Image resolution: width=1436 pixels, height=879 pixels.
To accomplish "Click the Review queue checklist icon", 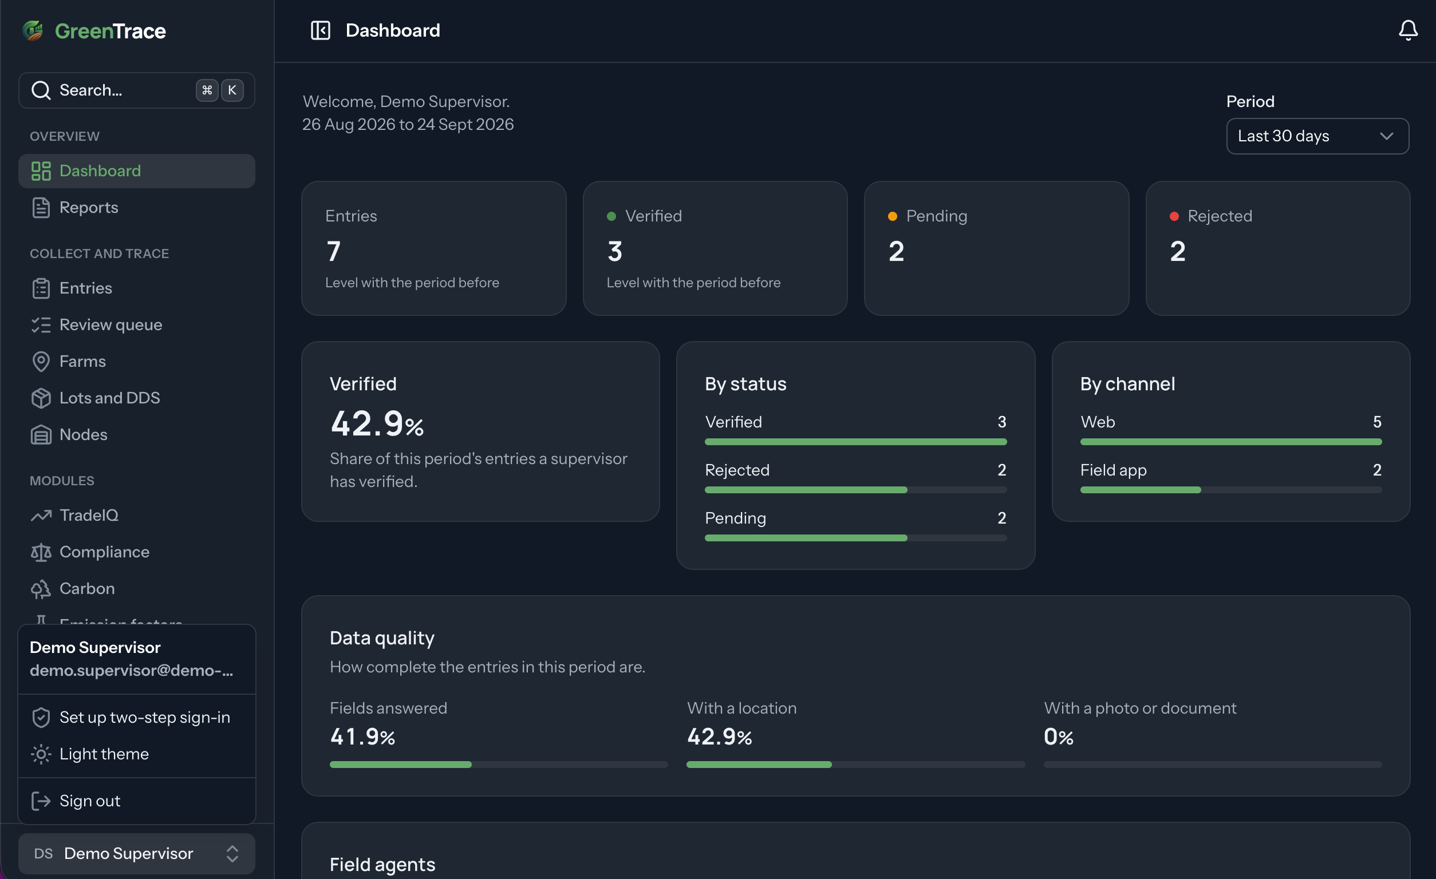I will tap(41, 325).
